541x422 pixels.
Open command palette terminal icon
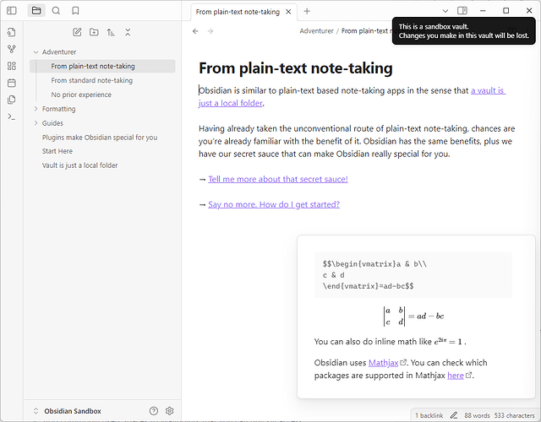pos(11,116)
